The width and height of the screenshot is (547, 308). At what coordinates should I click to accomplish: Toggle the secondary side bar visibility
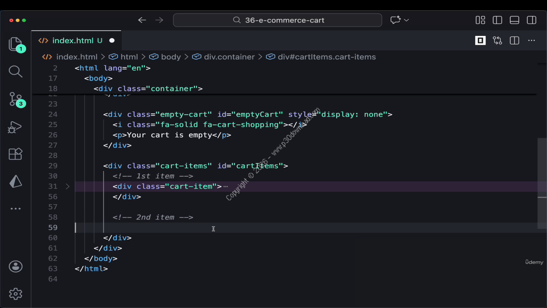click(x=532, y=20)
